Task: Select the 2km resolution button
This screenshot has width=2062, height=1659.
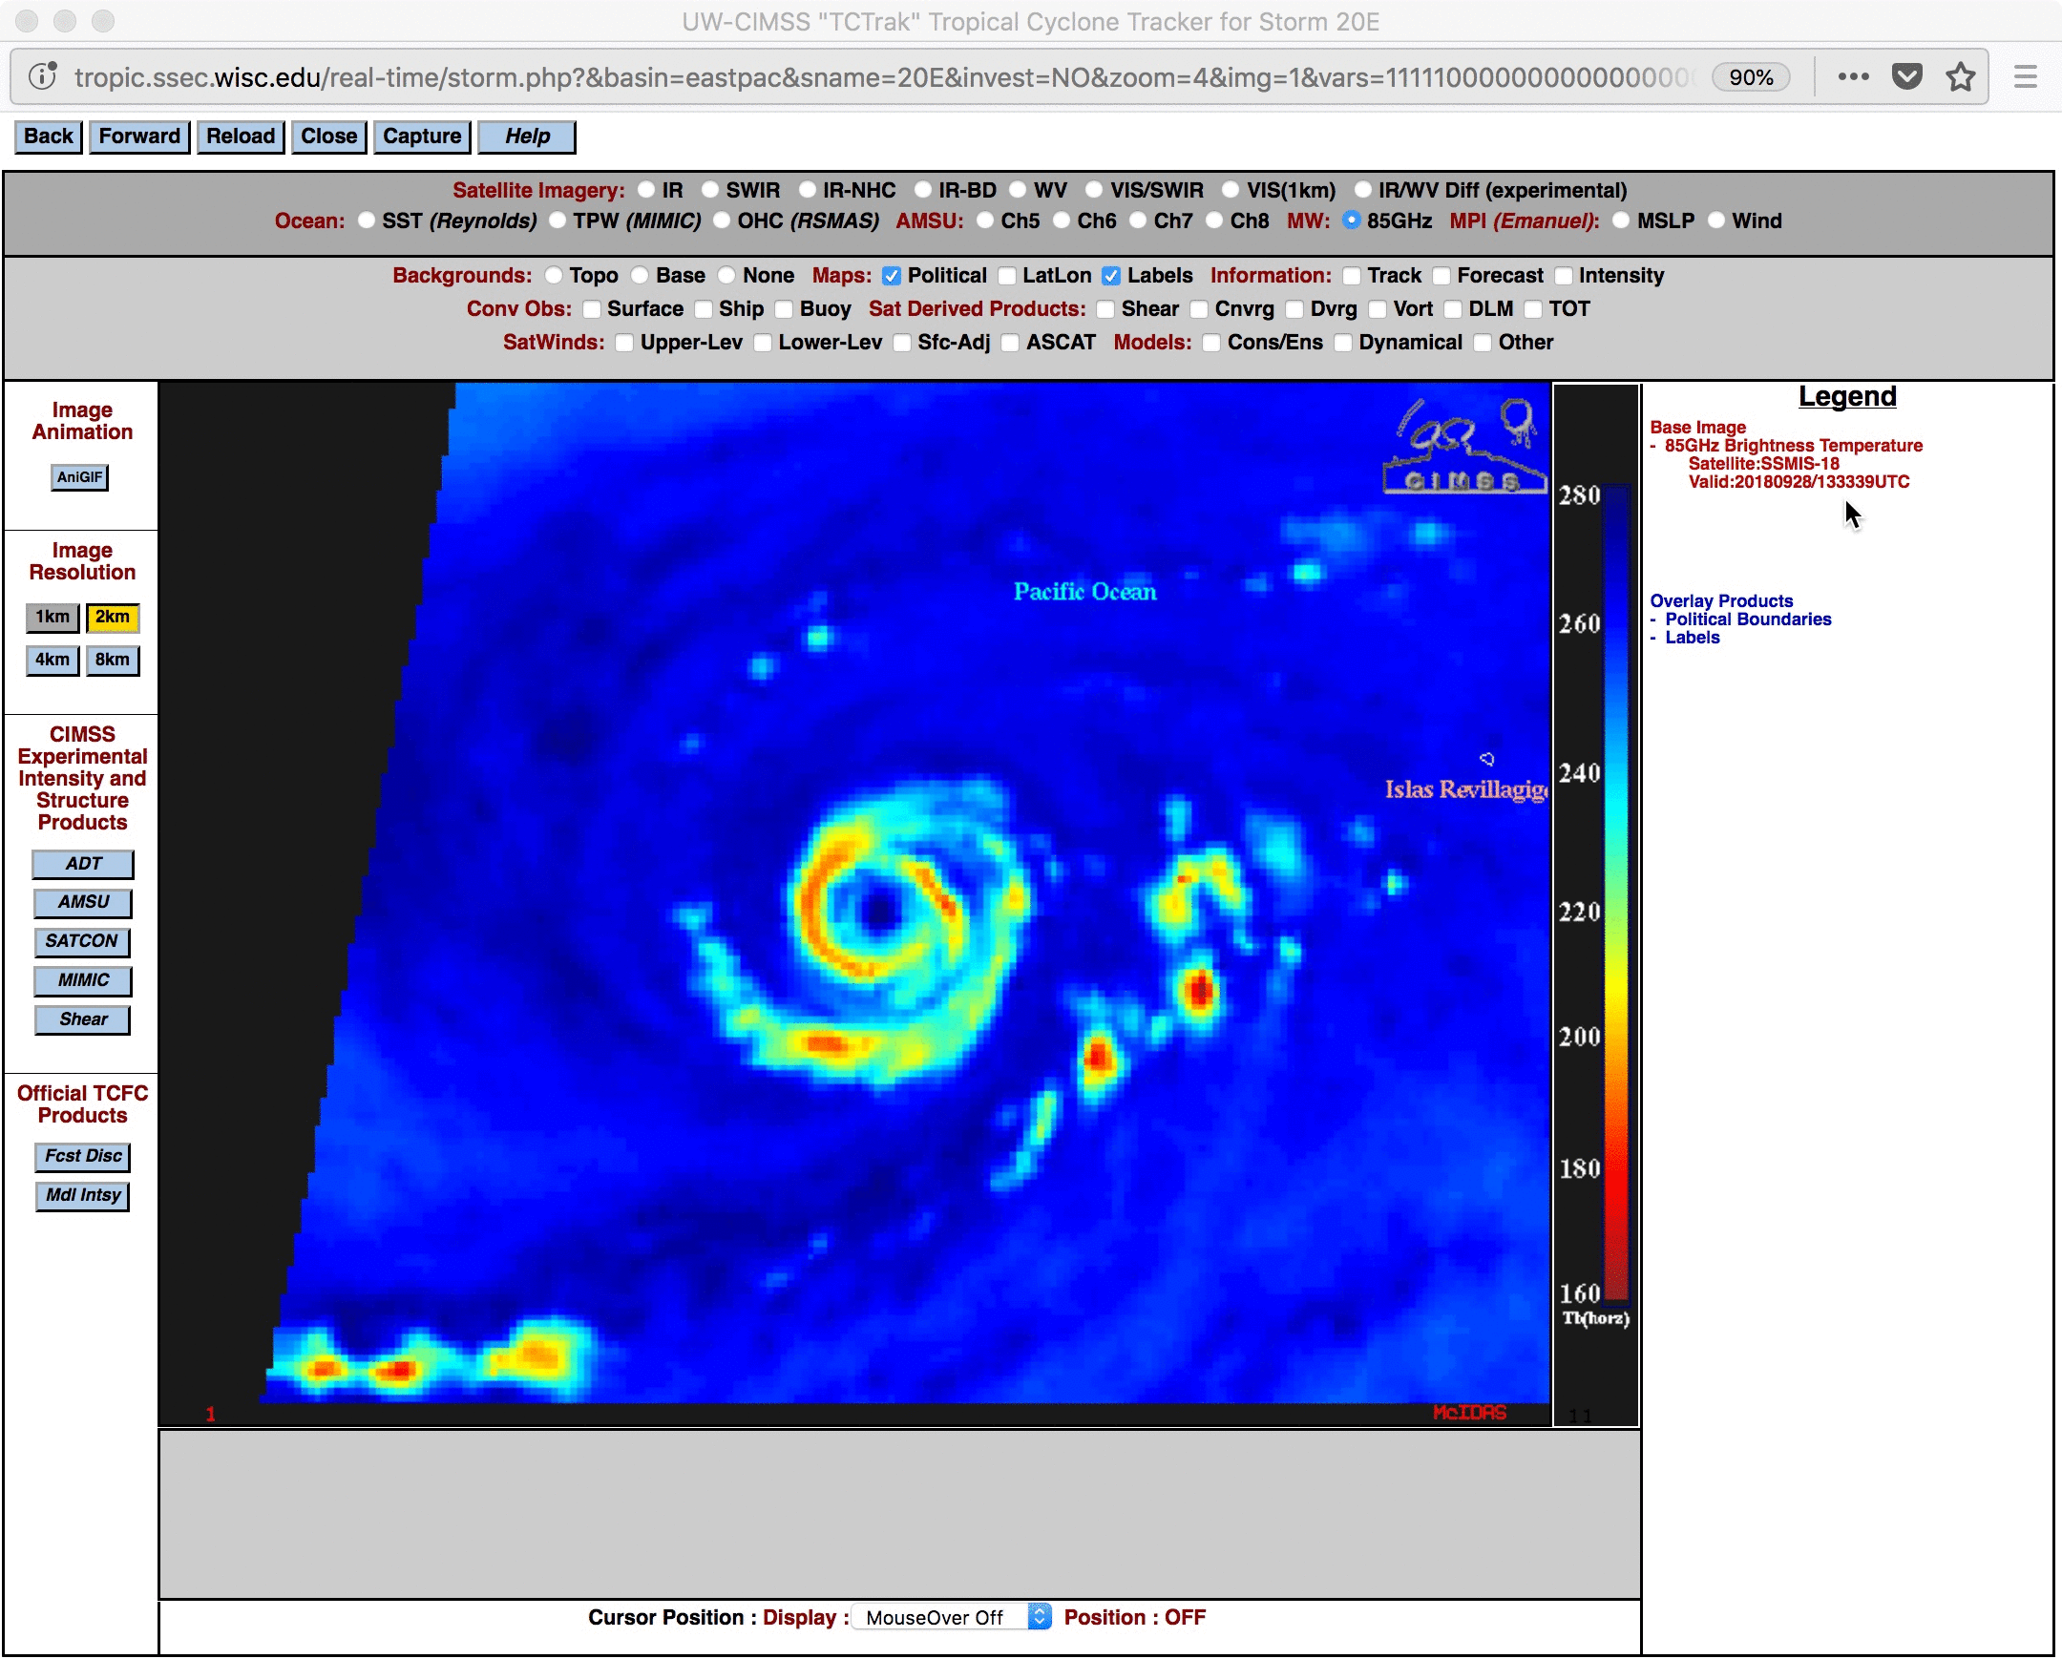Action: [113, 618]
